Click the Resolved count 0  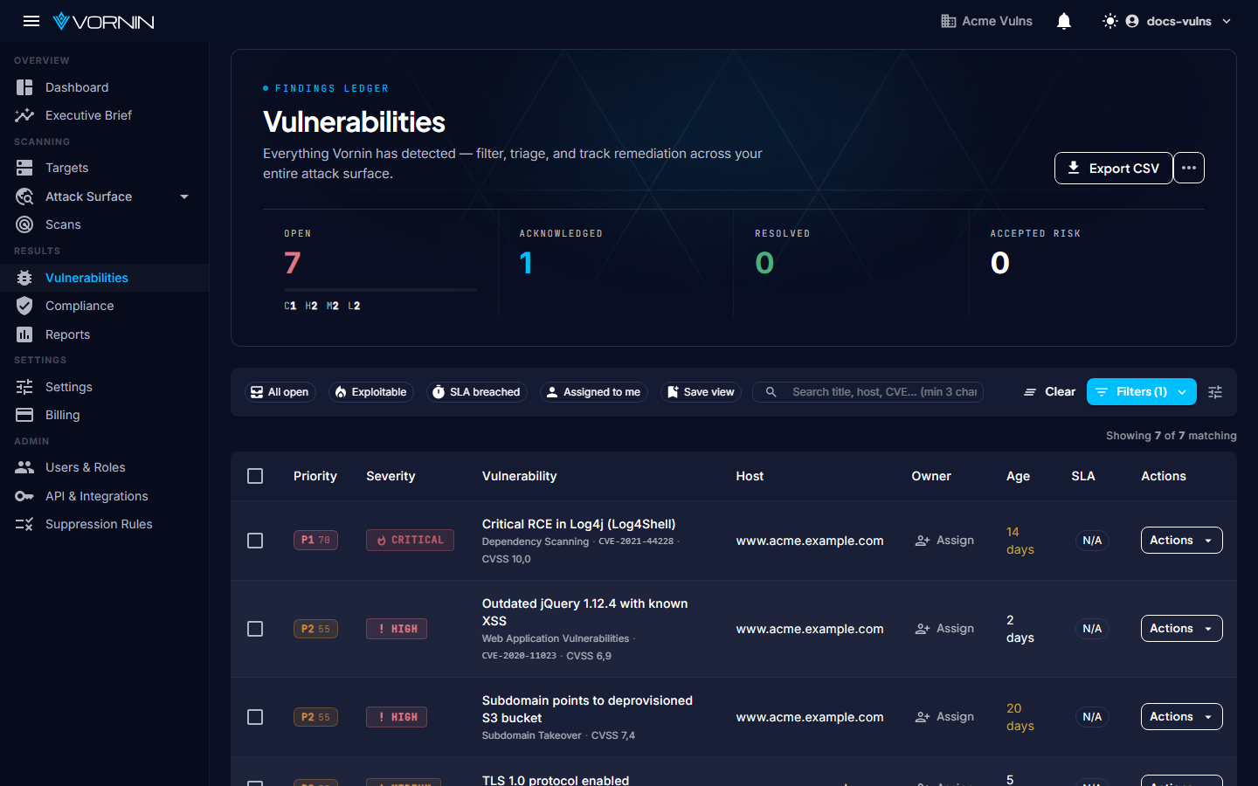point(764,263)
